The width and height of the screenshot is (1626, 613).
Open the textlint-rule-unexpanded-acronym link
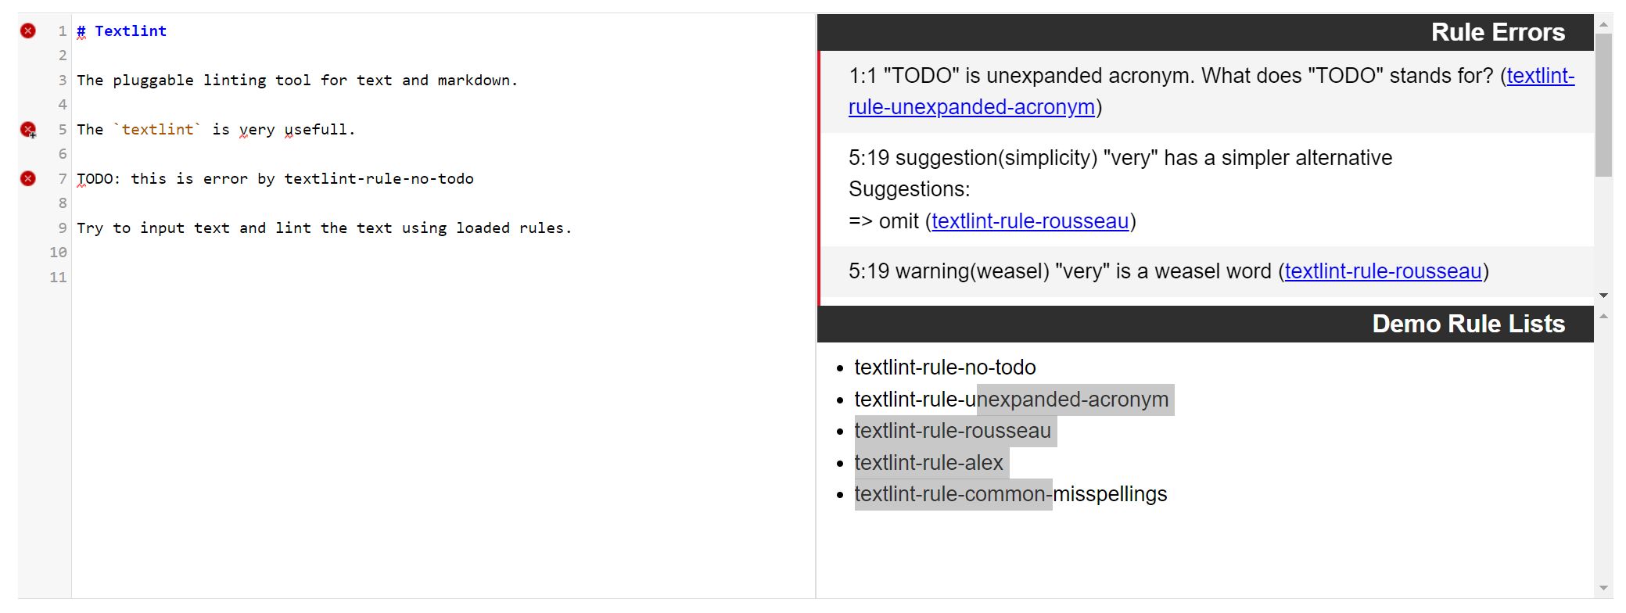(971, 107)
